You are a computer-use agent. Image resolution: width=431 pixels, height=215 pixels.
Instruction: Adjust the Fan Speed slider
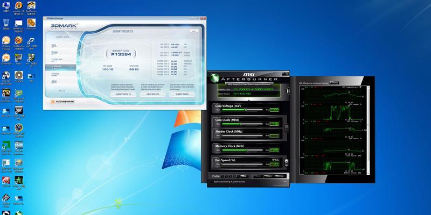pyautogui.click(x=242, y=164)
